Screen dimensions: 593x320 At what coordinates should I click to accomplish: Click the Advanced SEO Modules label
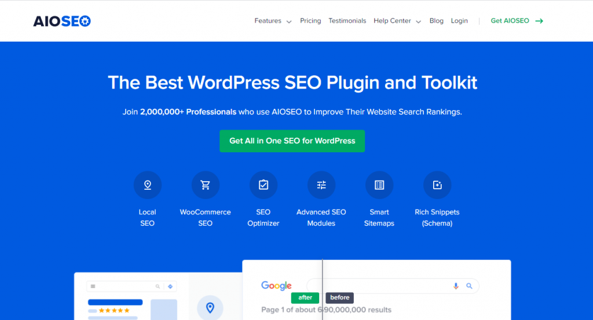[321, 218]
